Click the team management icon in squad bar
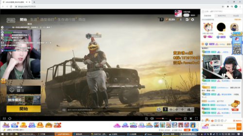Image resolution: width=243 pixels, height=136 pixels. [189, 109]
